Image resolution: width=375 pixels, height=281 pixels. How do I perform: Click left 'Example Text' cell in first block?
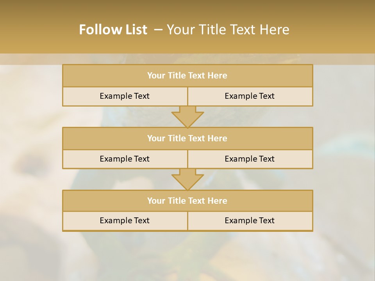pos(125,96)
